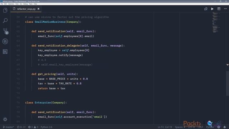229x129 pixels.
Task: Open the Selection menu
Action: (x=11, y=4)
